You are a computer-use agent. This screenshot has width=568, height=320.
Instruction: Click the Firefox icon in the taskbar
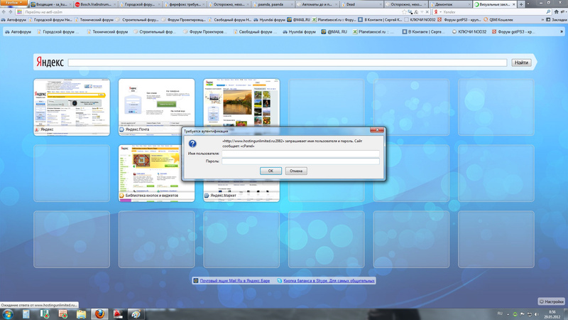[99, 314]
